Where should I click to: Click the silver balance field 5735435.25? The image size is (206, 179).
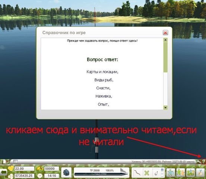[x=24, y=176]
